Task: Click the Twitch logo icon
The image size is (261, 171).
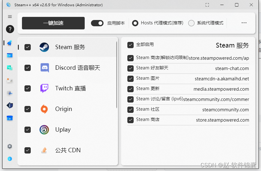Action: tap(44, 88)
